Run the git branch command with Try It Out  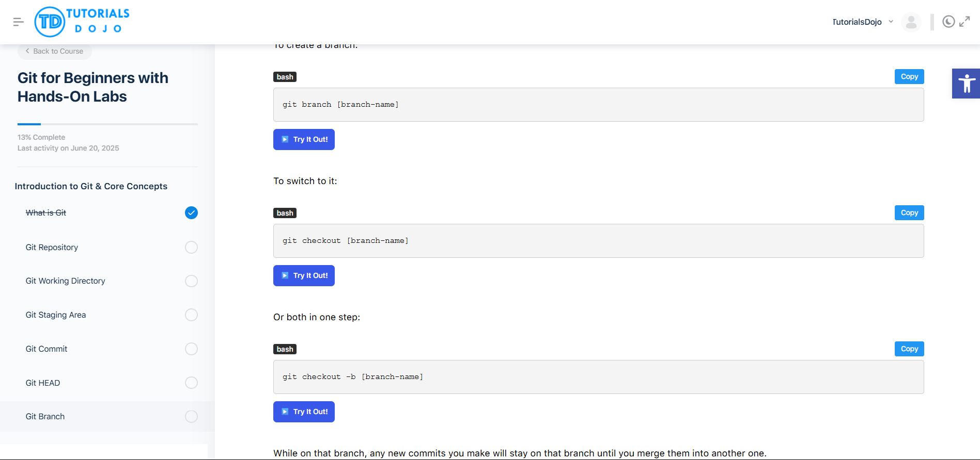point(304,140)
